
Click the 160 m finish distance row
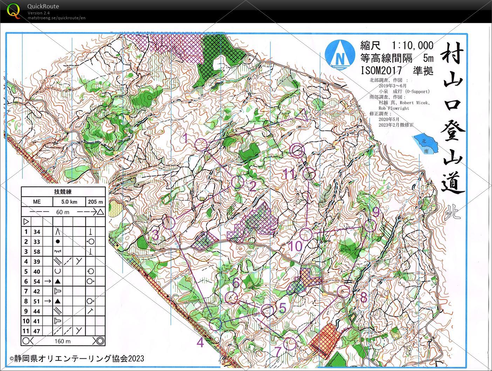[x=63, y=341]
